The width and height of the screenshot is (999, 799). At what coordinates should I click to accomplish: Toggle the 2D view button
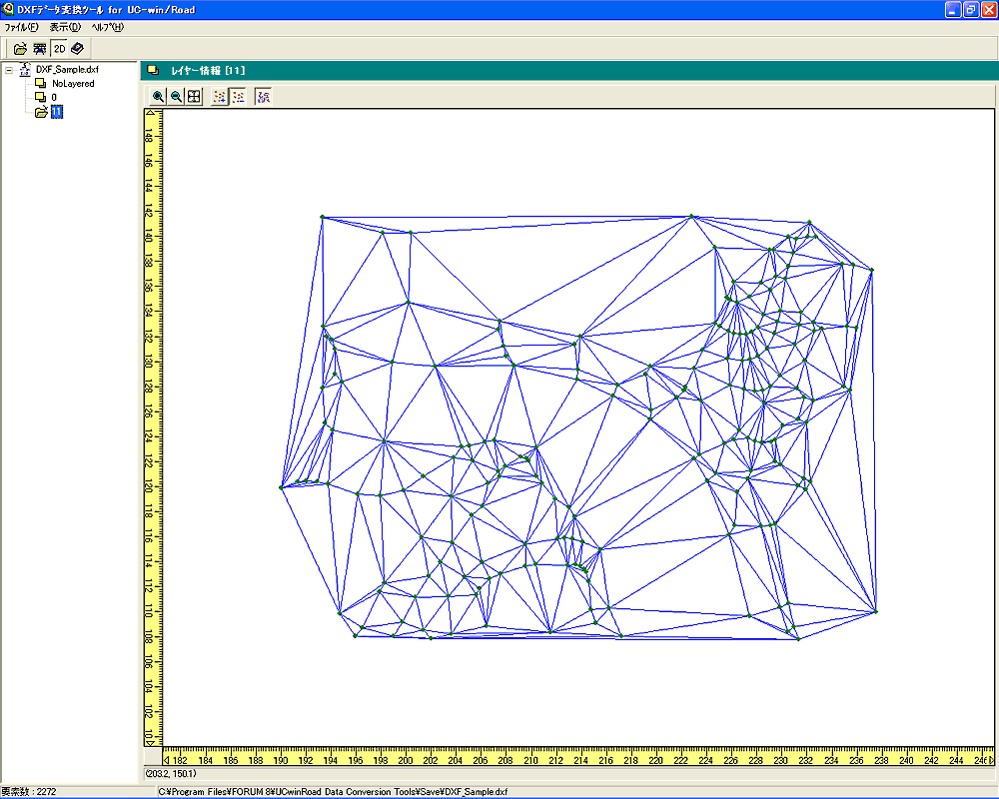click(59, 48)
